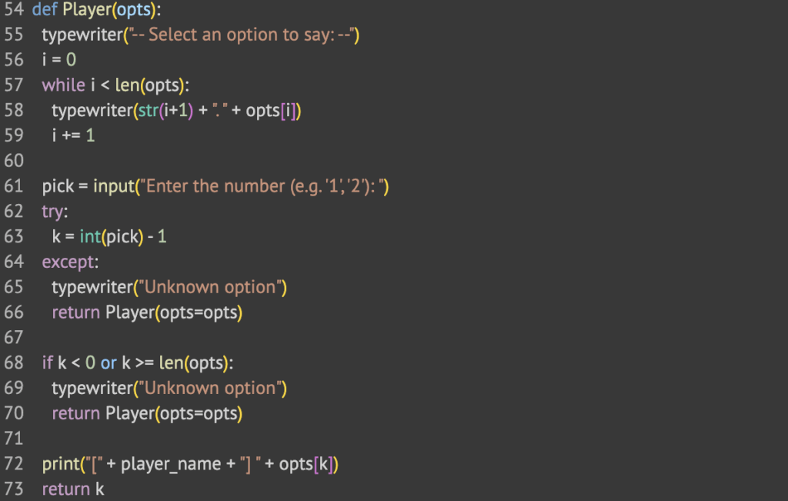788x501 pixels.
Task: Click the 'input' function call on line 61
Action: click(x=113, y=186)
